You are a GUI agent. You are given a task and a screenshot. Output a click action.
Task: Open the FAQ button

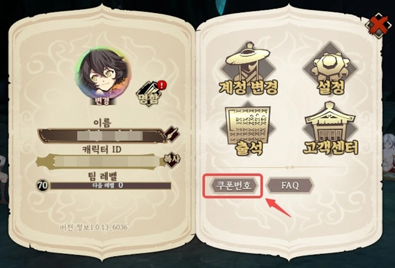[x=290, y=186]
